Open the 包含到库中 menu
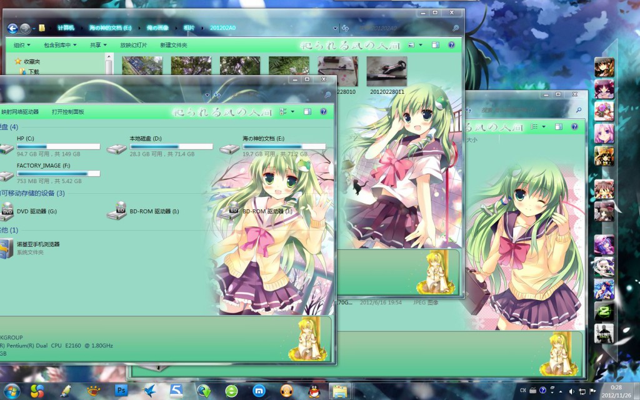 (60, 45)
